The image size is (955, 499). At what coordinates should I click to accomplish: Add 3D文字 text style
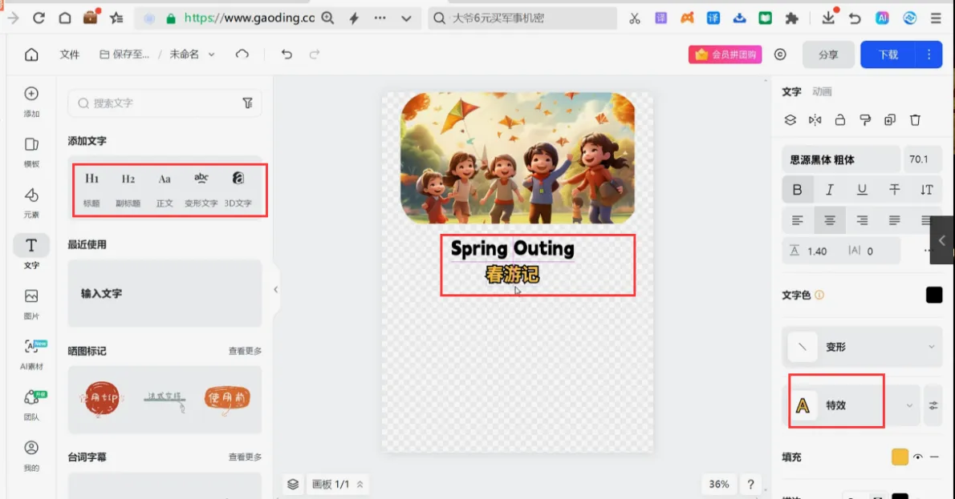click(238, 189)
